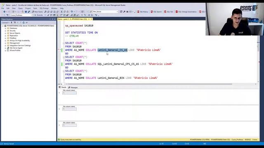Click the Undo arrow icon
Screen dimensions: 264x148
72,12
